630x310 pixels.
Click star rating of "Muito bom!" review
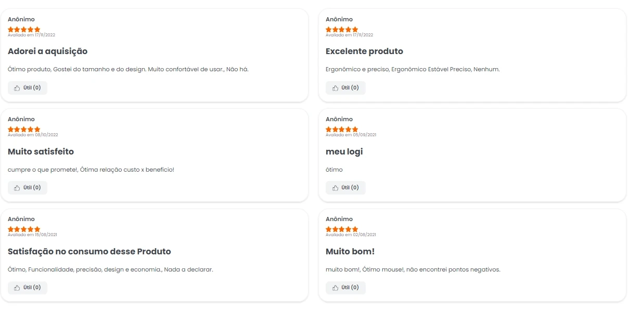coord(342,229)
